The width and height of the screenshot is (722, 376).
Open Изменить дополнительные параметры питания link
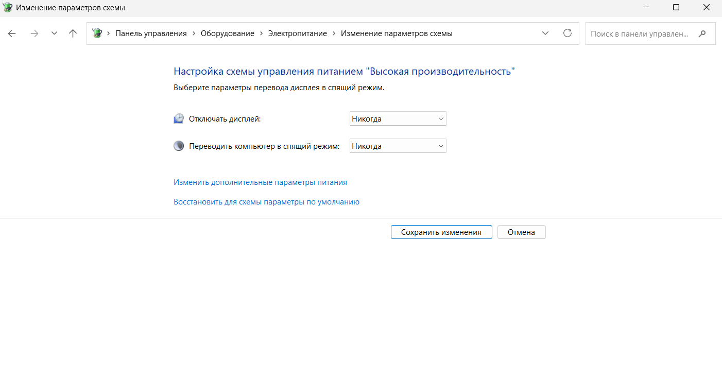click(x=260, y=182)
